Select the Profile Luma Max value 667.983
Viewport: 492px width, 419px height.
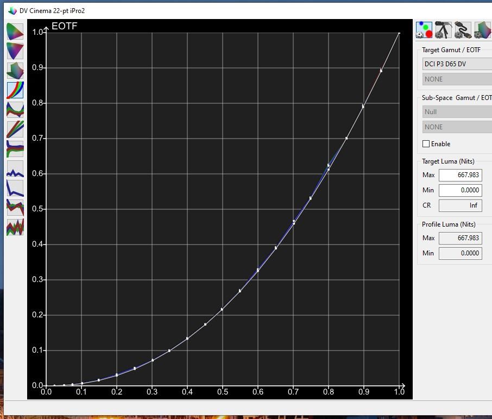(461, 238)
